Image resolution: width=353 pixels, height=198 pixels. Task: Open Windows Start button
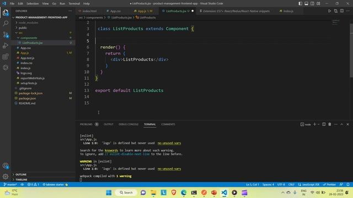[x=109, y=193]
